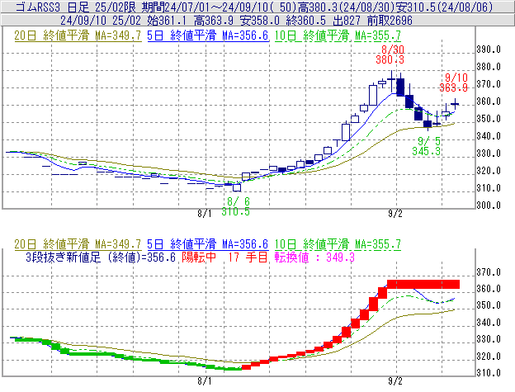Click the long red top line-break block

point(423,285)
